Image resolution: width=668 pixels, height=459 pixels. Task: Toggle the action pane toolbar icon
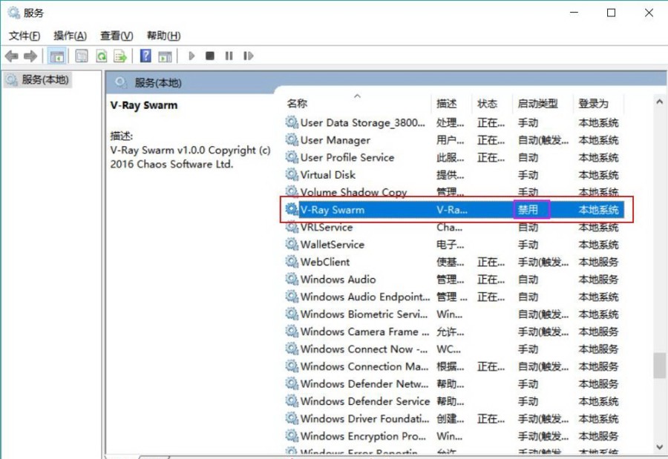(165, 56)
